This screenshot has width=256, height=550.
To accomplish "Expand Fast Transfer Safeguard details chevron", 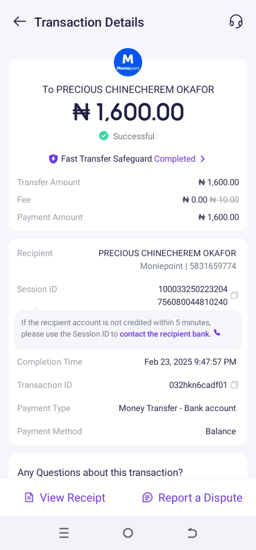I will click(x=203, y=159).
